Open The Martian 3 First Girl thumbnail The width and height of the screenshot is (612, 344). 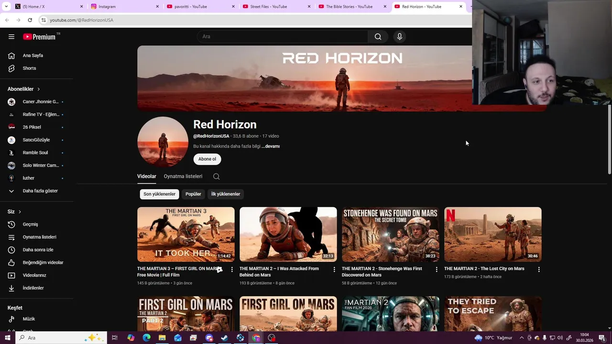[186, 234]
